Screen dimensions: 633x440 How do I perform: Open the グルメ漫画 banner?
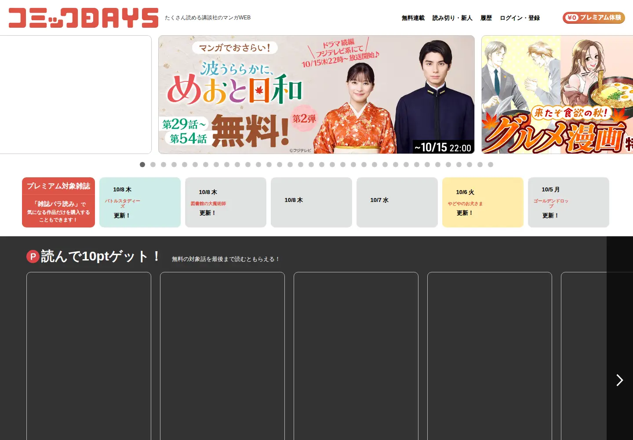(557, 95)
